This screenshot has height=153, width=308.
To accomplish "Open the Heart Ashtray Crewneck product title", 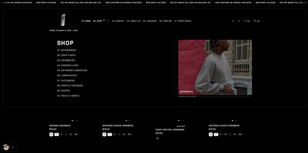I will 170,130.
